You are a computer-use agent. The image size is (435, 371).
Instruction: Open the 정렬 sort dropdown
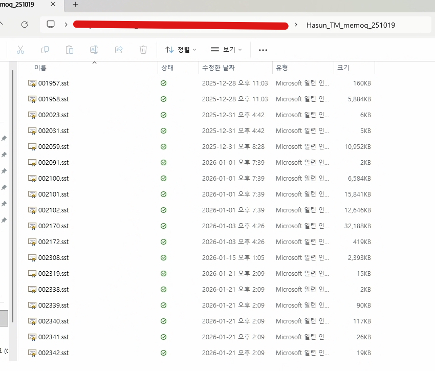pyautogui.click(x=181, y=50)
